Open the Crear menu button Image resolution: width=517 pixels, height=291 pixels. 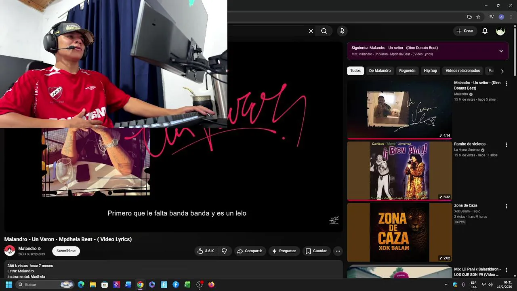click(464, 31)
